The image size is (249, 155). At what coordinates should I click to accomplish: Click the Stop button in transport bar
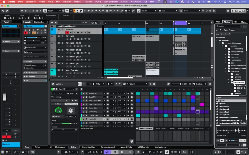point(115,152)
